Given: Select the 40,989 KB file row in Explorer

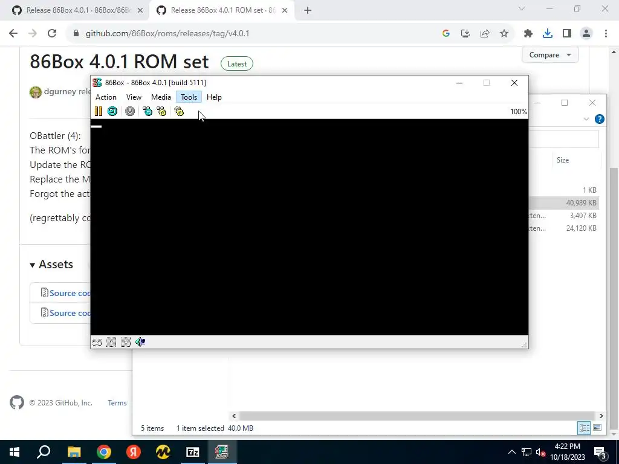Looking at the screenshot, I should 564,203.
